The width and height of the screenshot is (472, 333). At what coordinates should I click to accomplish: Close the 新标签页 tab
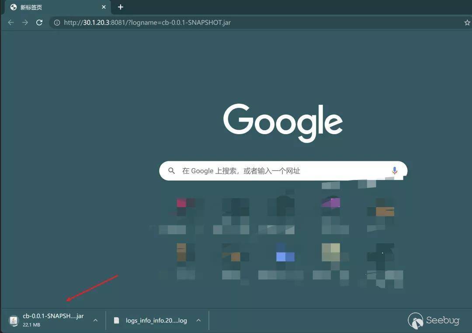(x=104, y=7)
